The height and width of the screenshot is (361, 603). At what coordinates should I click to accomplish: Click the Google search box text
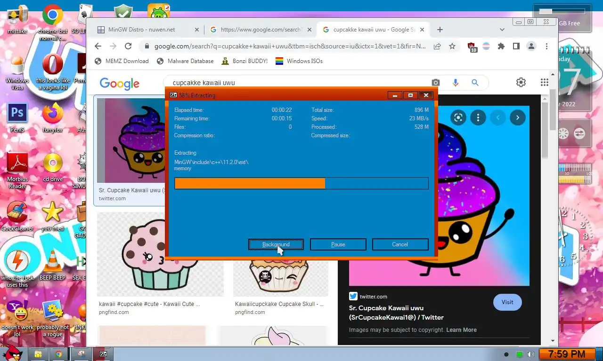(x=204, y=83)
